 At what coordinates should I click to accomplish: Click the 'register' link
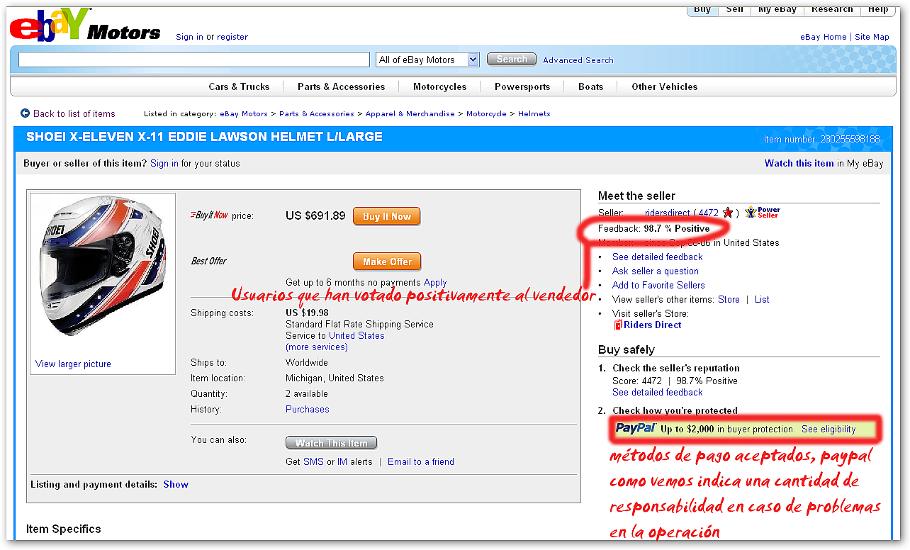click(x=232, y=37)
